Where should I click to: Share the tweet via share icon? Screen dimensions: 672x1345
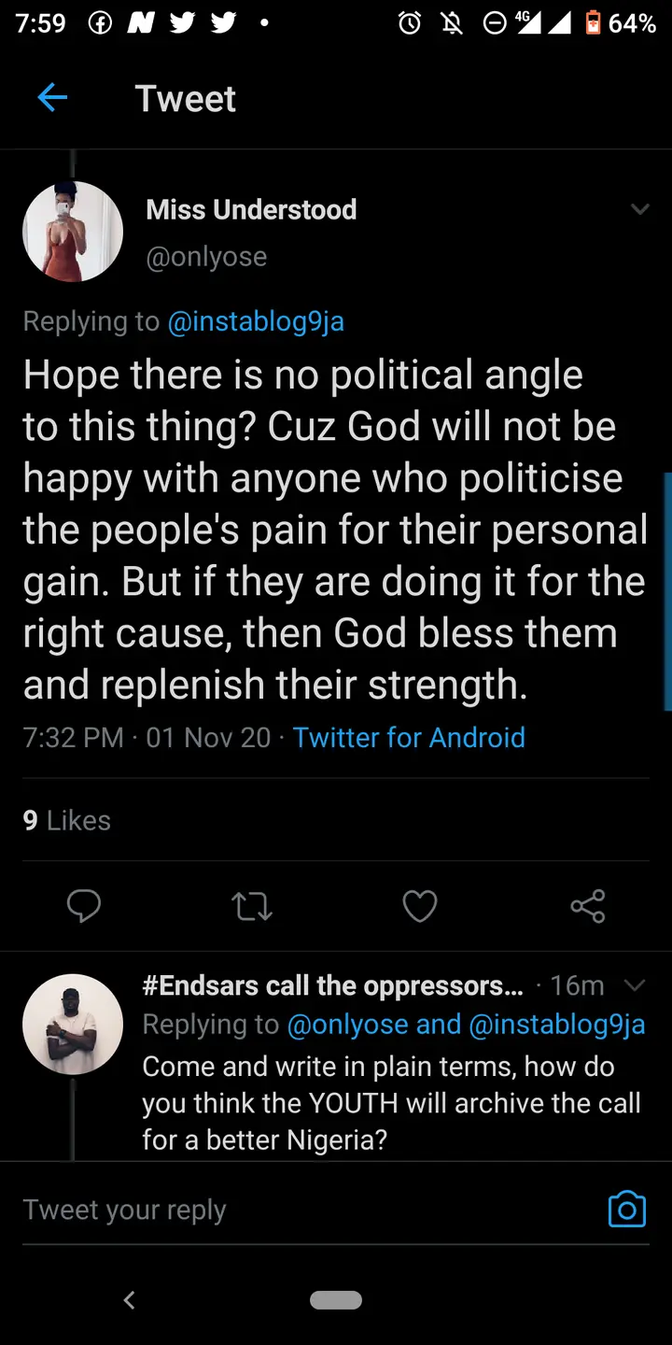(587, 905)
